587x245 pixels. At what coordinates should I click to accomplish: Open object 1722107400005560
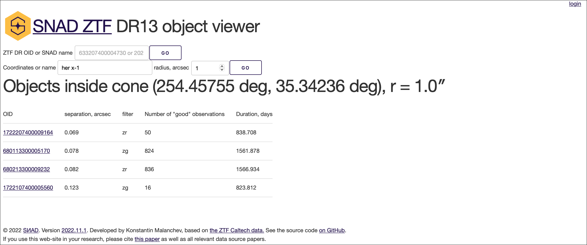coord(28,188)
